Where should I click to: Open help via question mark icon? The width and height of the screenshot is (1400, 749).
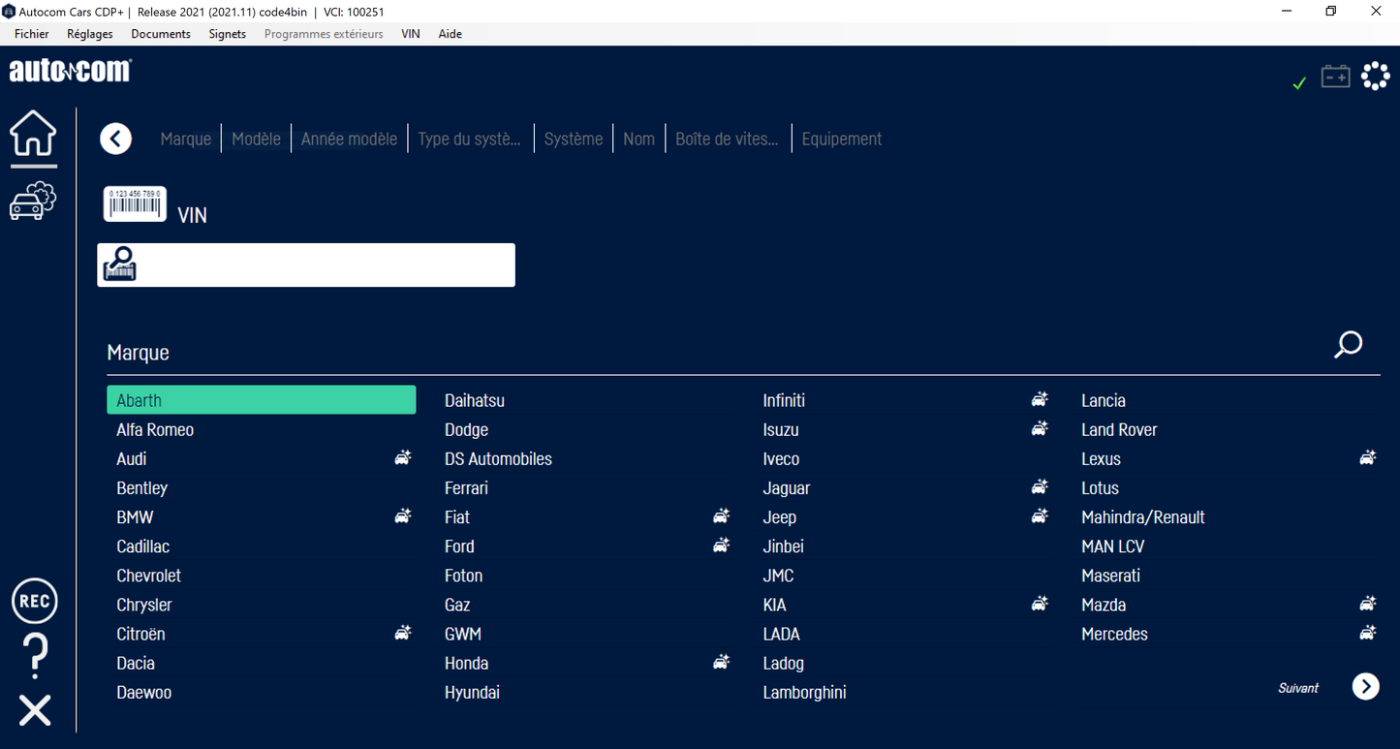(x=35, y=656)
